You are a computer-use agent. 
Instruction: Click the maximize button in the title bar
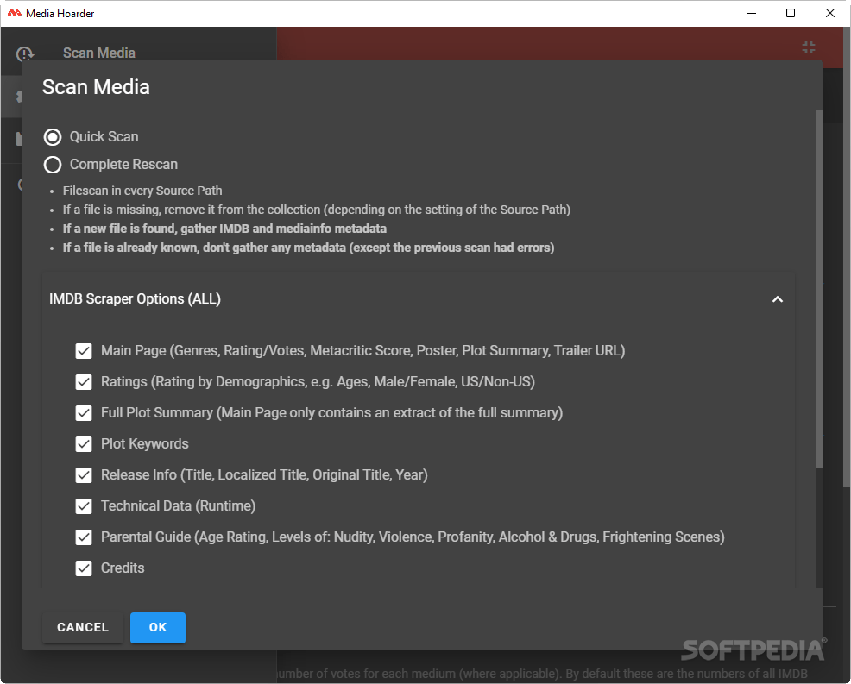pyautogui.click(x=790, y=13)
